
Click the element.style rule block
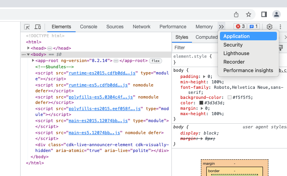pyautogui.click(x=192, y=59)
